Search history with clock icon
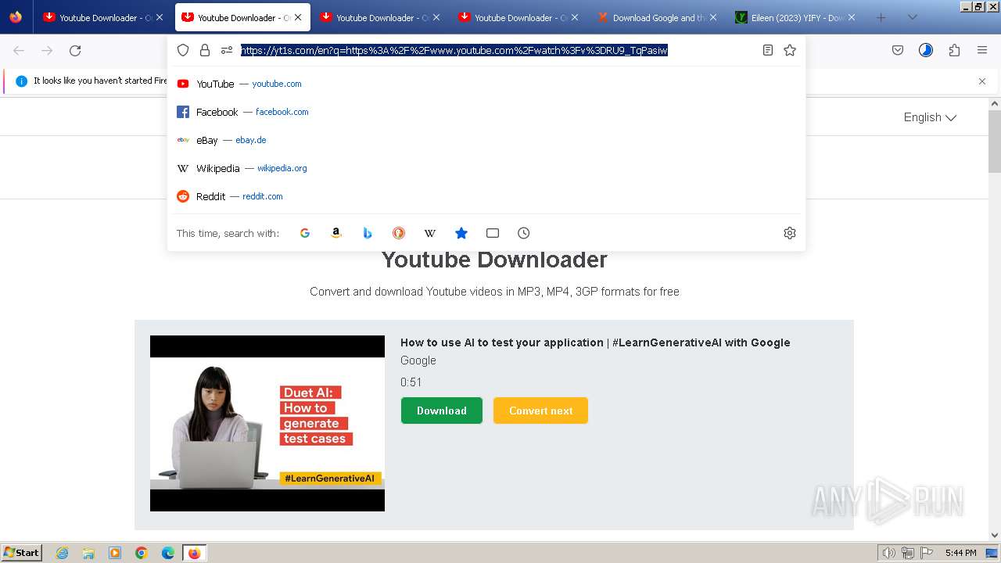Screen dimensions: 1001x563 pyautogui.click(x=524, y=233)
